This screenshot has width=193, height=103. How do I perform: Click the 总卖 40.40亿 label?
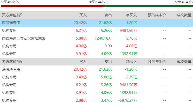pyautogui.click(x=184, y=2)
